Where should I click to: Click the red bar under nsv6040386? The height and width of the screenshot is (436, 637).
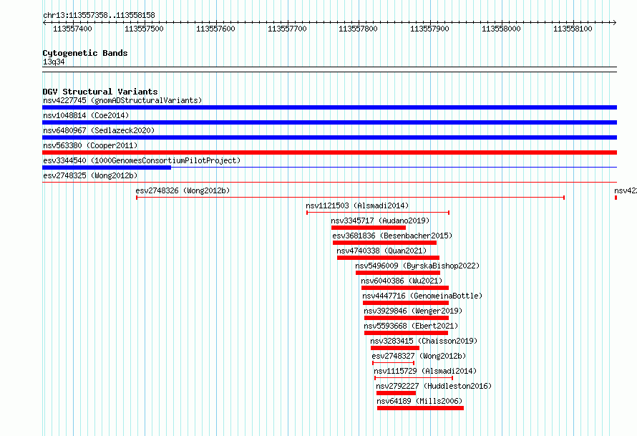click(x=405, y=288)
